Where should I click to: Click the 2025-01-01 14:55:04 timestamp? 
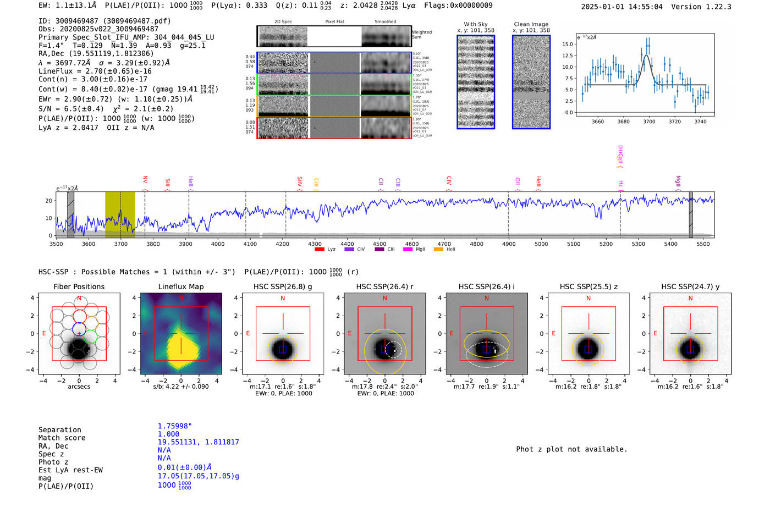tap(621, 7)
